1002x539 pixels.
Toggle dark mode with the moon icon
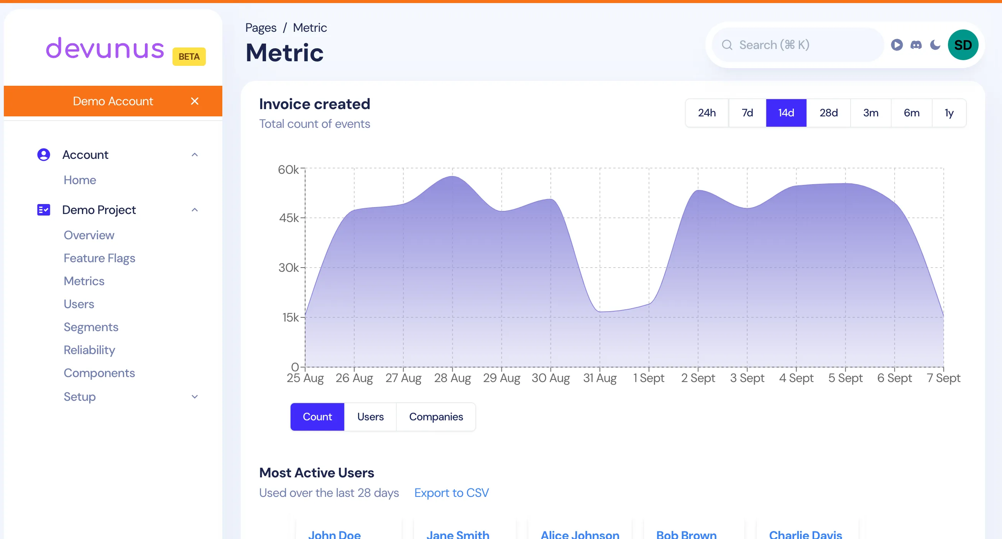pos(935,45)
